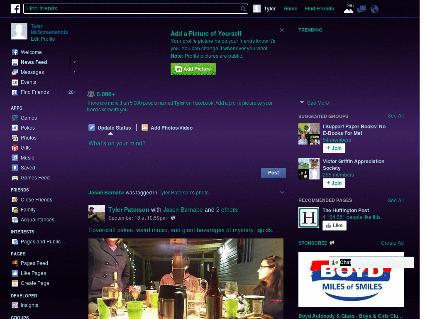Open the Boyd Autobody & Glass ad link
The width and height of the screenshot is (425, 319).
(350, 316)
